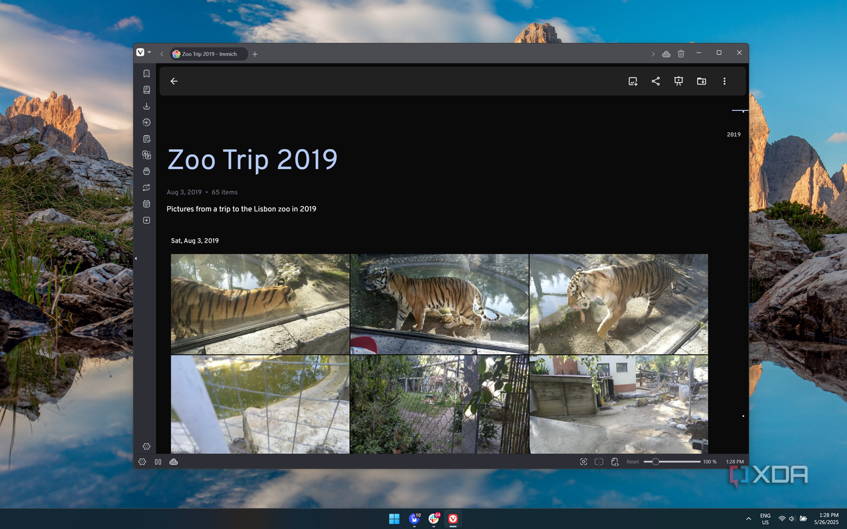847x529 pixels.
Task: Select the Zoo Trip 2019 - Immich tab
Action: click(209, 54)
